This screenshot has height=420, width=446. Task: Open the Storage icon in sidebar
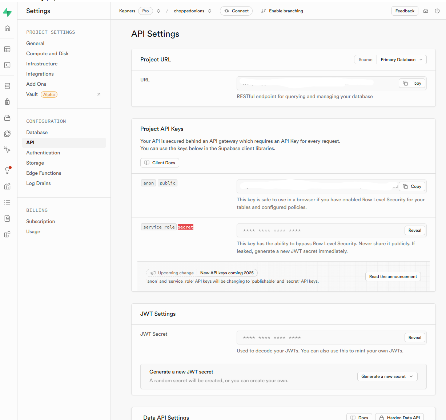pos(7,118)
